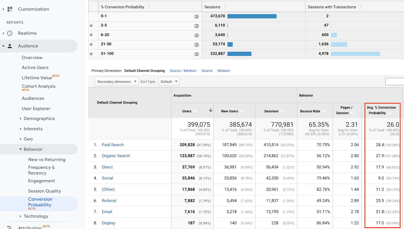Open the Paid Search channel report
The image size is (404, 229).
pos(113,145)
